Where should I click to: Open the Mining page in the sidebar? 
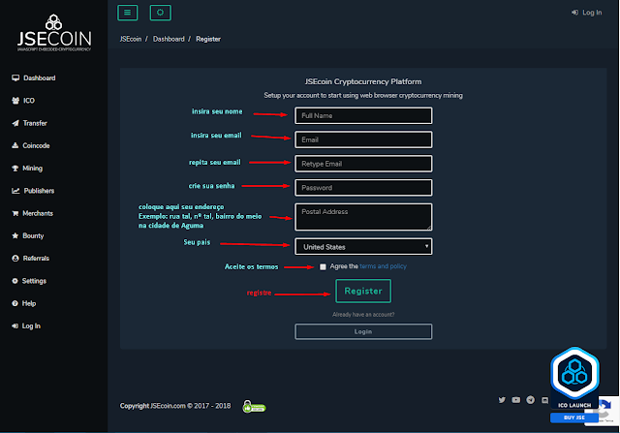[27, 168]
